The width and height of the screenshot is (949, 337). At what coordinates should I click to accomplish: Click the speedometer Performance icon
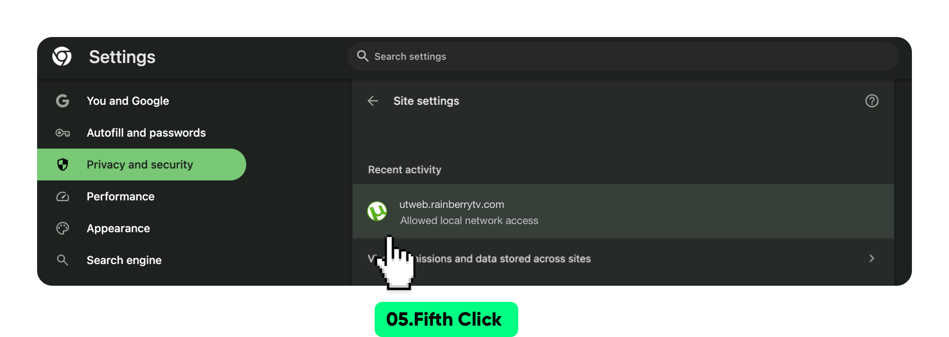click(63, 197)
